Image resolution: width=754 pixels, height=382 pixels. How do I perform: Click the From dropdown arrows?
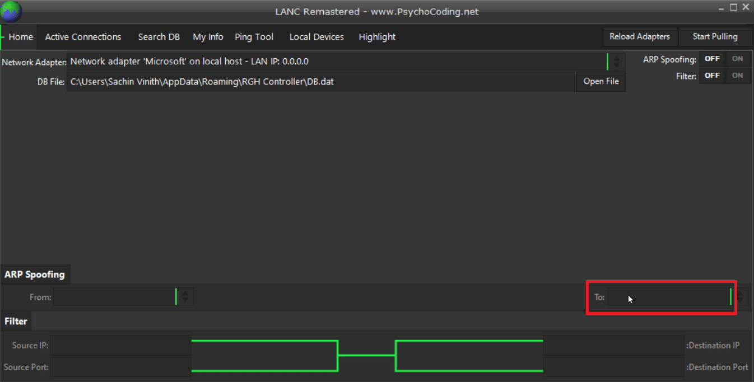coord(185,296)
